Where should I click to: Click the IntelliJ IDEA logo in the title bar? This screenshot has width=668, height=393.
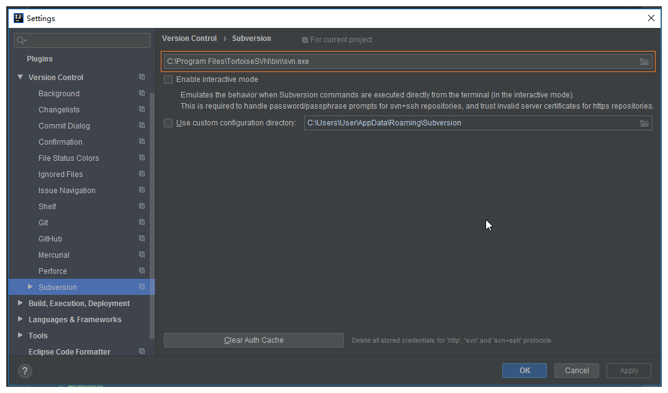point(19,18)
